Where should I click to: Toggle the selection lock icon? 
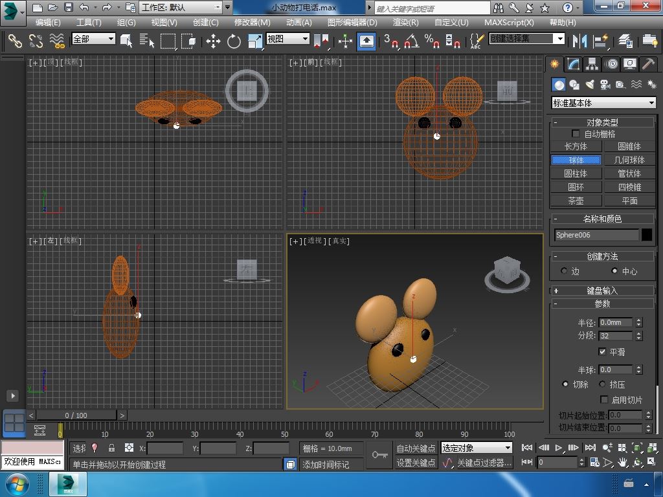pos(111,448)
